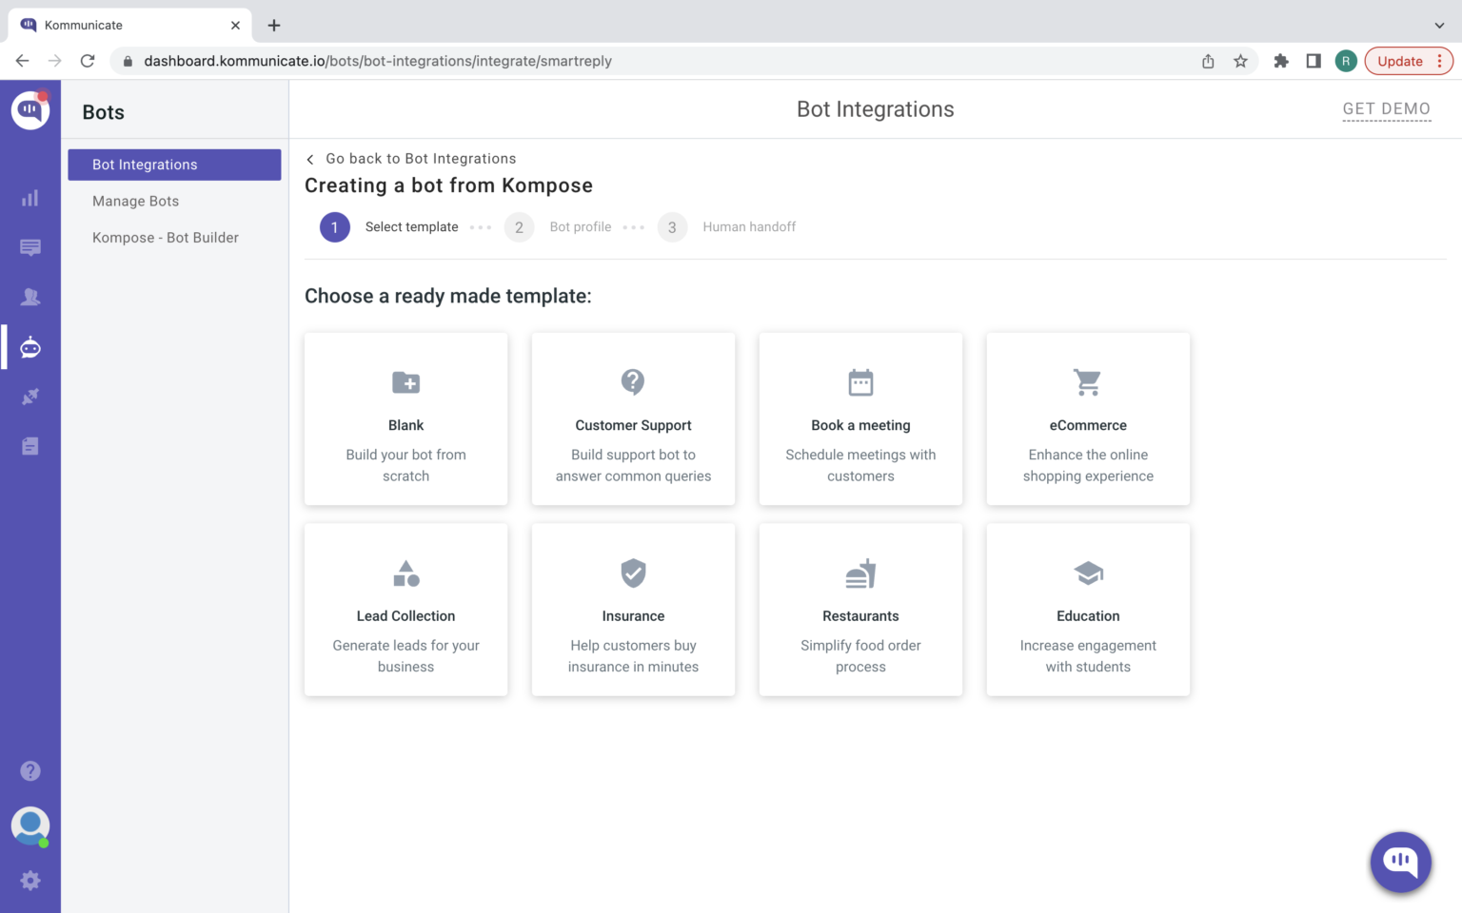Click the bot icon in the sidebar

[x=30, y=347]
